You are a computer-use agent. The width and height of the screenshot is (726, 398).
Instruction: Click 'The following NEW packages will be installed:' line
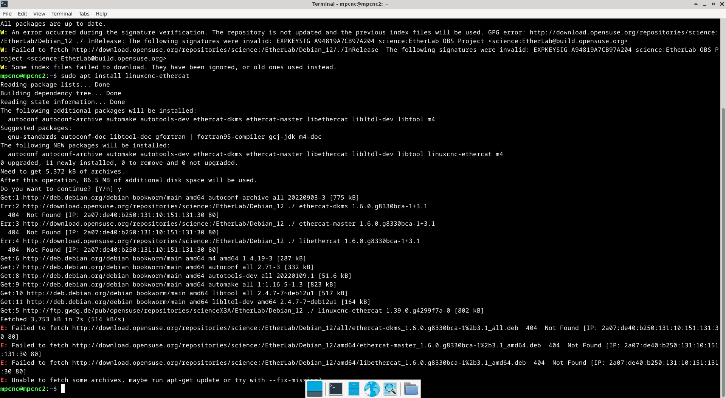click(85, 145)
